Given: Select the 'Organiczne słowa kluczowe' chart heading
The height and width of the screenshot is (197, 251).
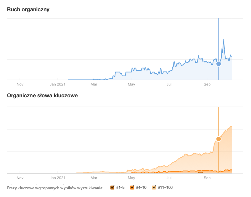Looking at the screenshot, I should [42, 96].
